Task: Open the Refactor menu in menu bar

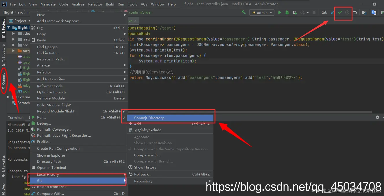Action: 95,4
